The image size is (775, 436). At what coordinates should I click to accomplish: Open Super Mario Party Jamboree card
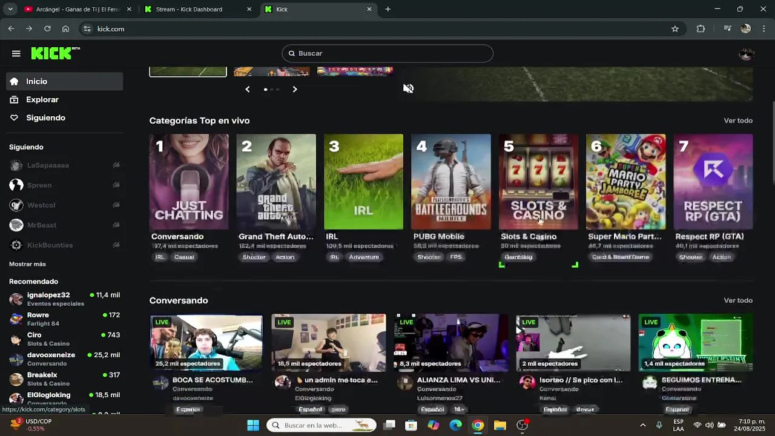(x=625, y=182)
